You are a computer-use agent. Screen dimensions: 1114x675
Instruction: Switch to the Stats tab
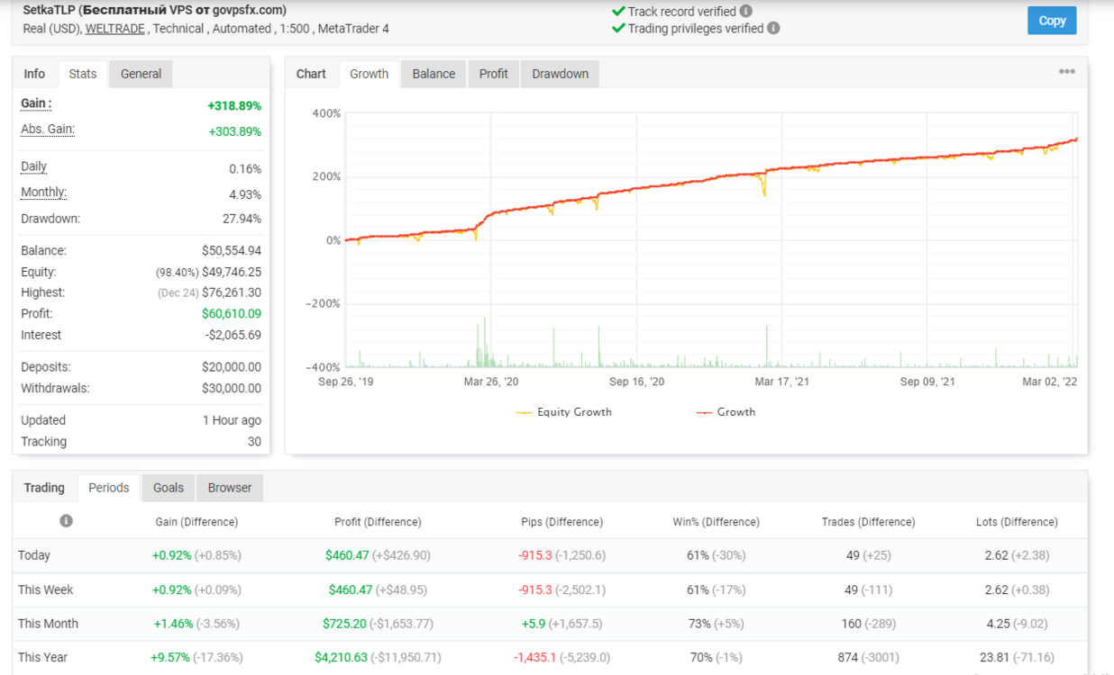pos(83,74)
